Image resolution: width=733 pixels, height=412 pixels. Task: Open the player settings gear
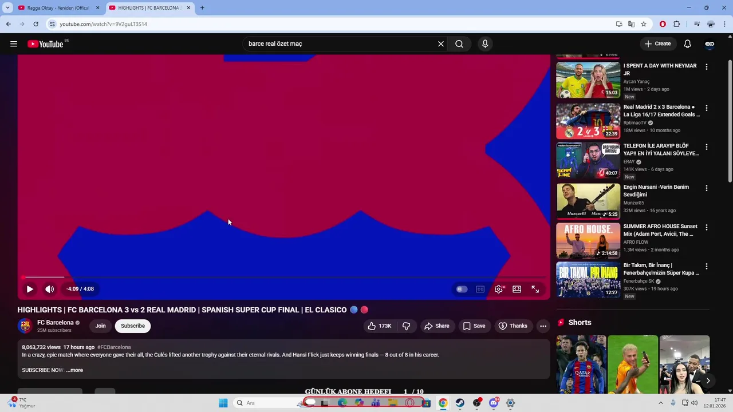pyautogui.click(x=499, y=289)
